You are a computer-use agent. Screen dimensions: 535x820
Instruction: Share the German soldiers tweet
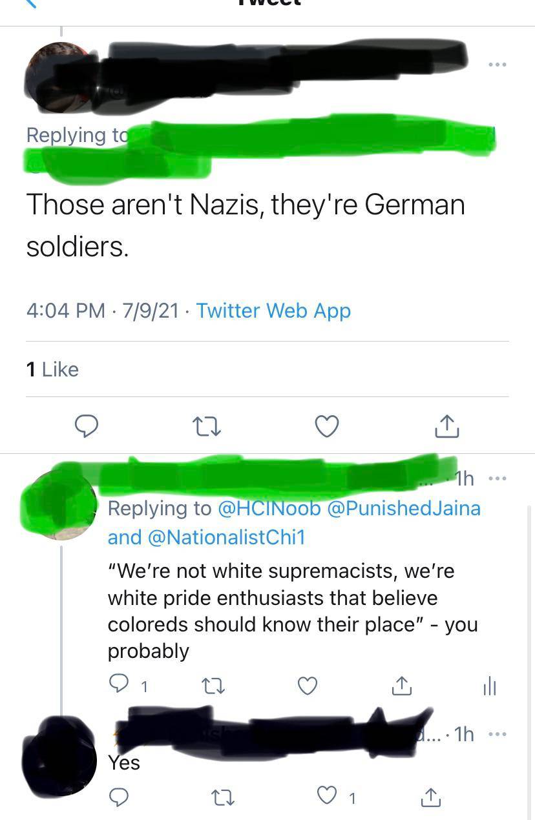click(x=446, y=425)
